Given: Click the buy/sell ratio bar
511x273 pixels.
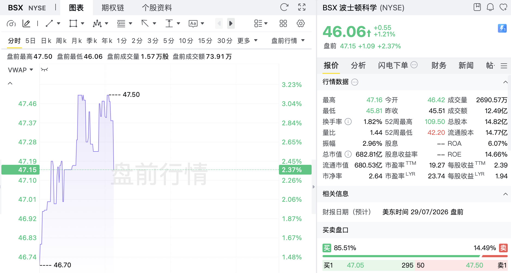Looking at the screenshot, I should [415, 256].
